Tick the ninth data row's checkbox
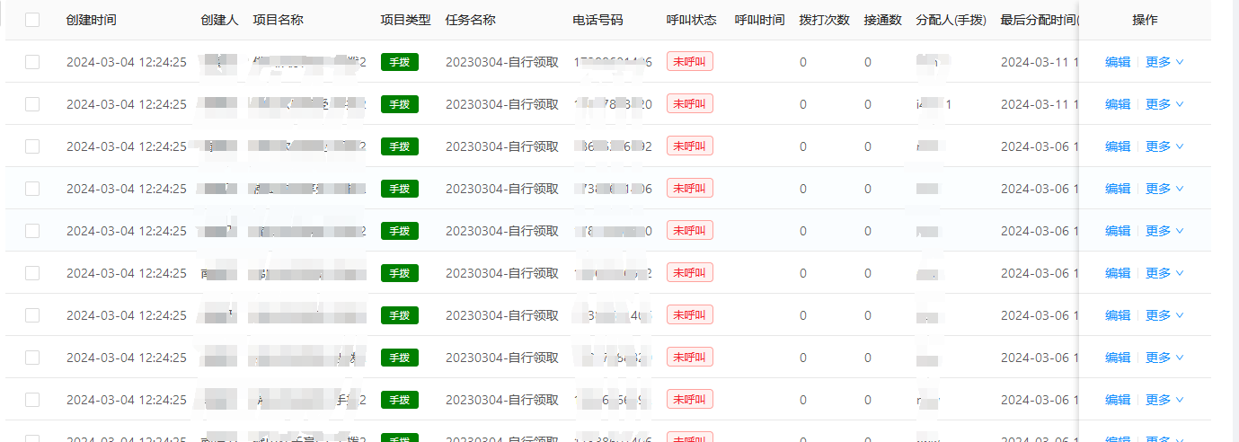The height and width of the screenshot is (442, 1239). click(x=32, y=400)
